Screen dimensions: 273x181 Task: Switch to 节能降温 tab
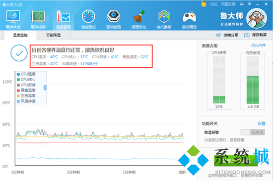pos(53,35)
